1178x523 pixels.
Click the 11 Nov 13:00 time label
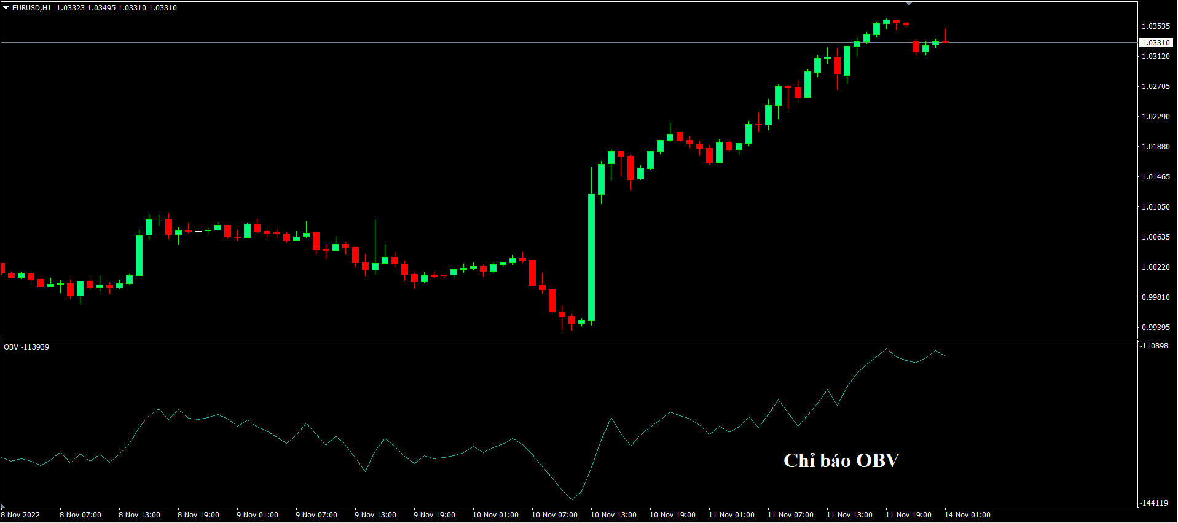(x=849, y=515)
